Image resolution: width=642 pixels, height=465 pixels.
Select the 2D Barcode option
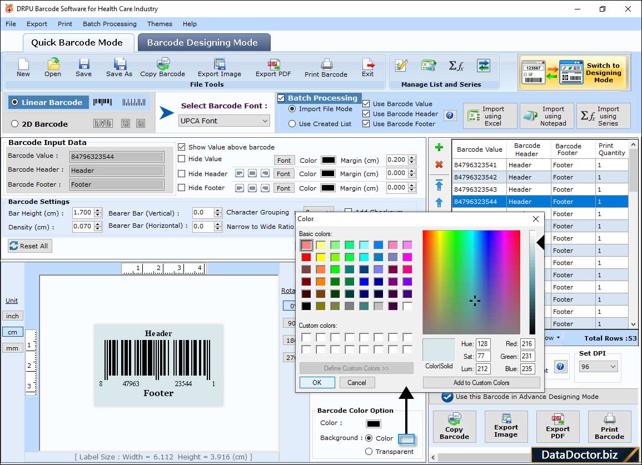[15, 124]
